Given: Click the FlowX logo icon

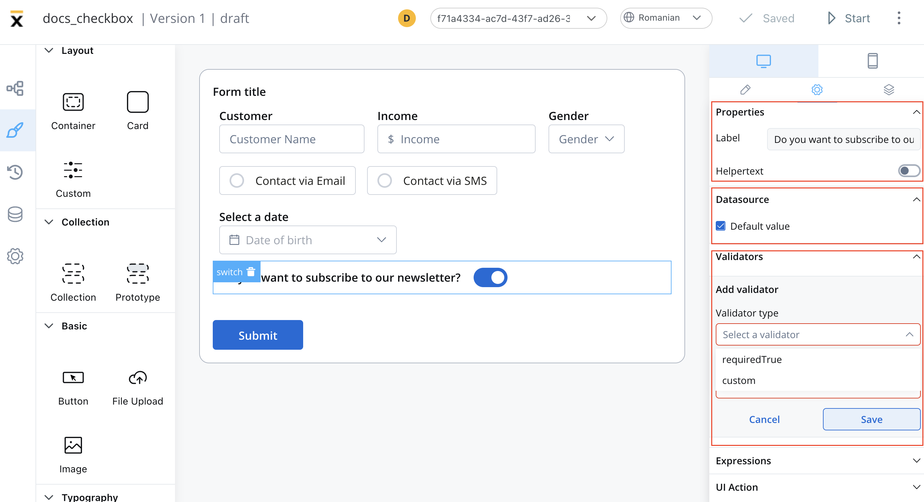Looking at the screenshot, I should coord(16,18).
